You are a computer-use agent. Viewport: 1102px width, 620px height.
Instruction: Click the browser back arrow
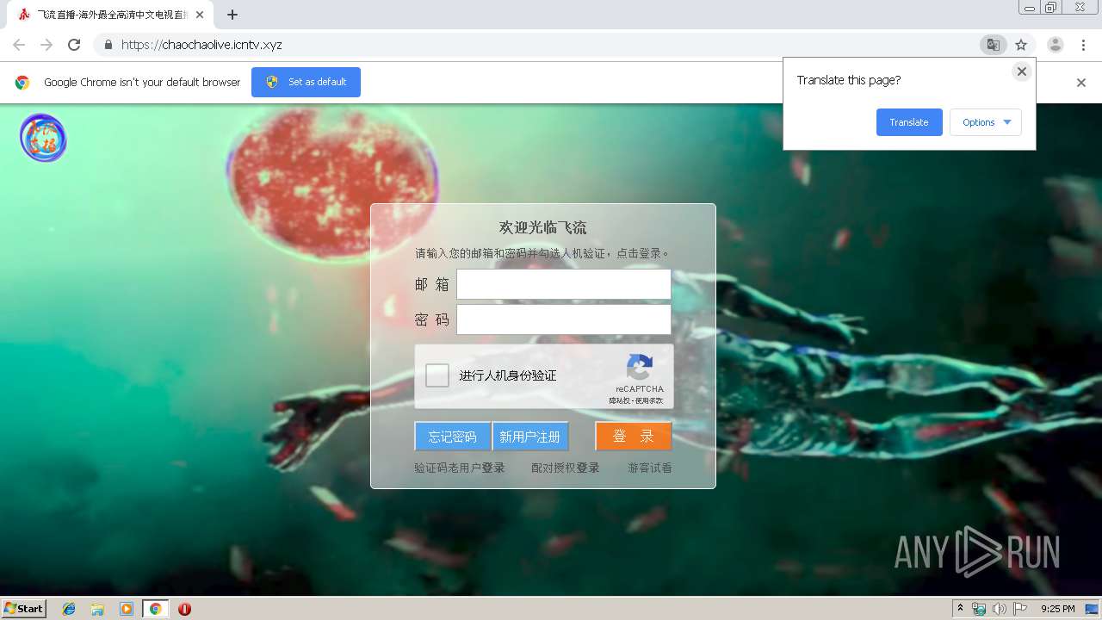point(19,45)
